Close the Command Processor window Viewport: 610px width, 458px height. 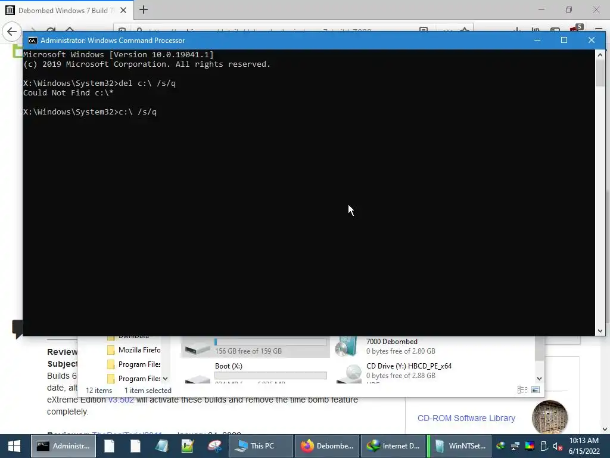click(592, 40)
